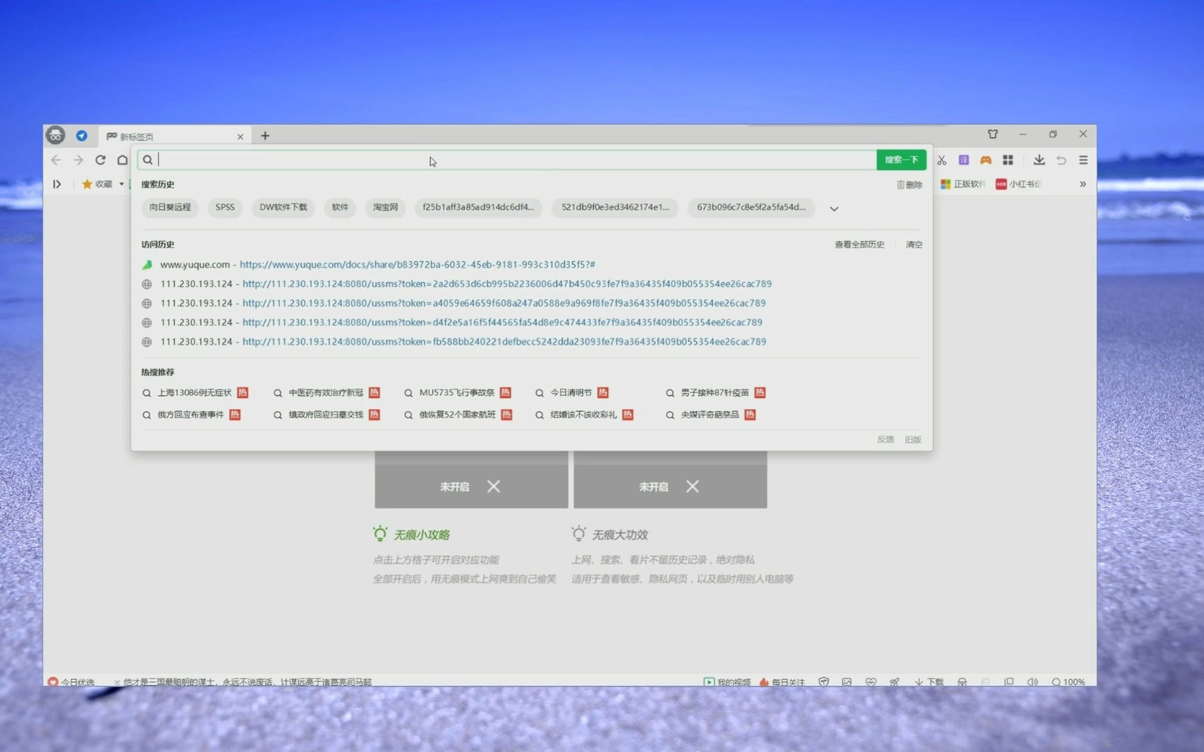Switch to 旧版 old version
Viewport: 1204px width, 752px height.
[913, 440]
